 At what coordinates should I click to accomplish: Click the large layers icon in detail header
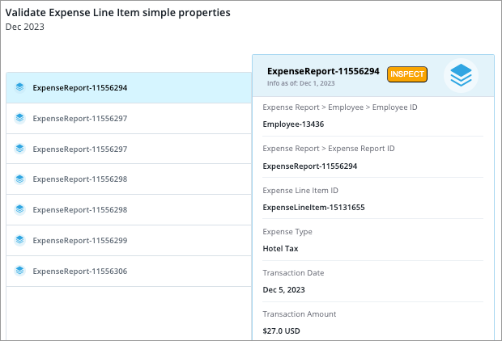(x=461, y=75)
